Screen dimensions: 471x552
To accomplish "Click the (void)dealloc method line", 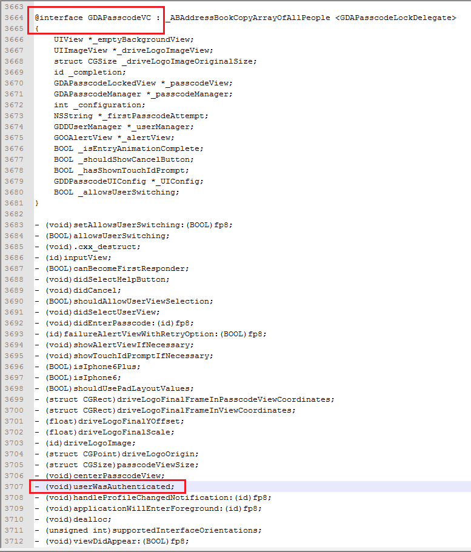I will [73, 520].
